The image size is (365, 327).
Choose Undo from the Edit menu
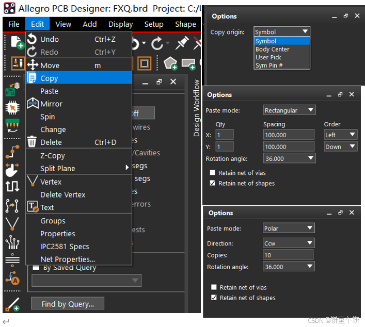tap(78, 39)
